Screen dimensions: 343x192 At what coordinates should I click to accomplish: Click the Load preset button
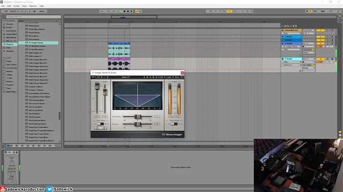pyautogui.click(x=169, y=77)
